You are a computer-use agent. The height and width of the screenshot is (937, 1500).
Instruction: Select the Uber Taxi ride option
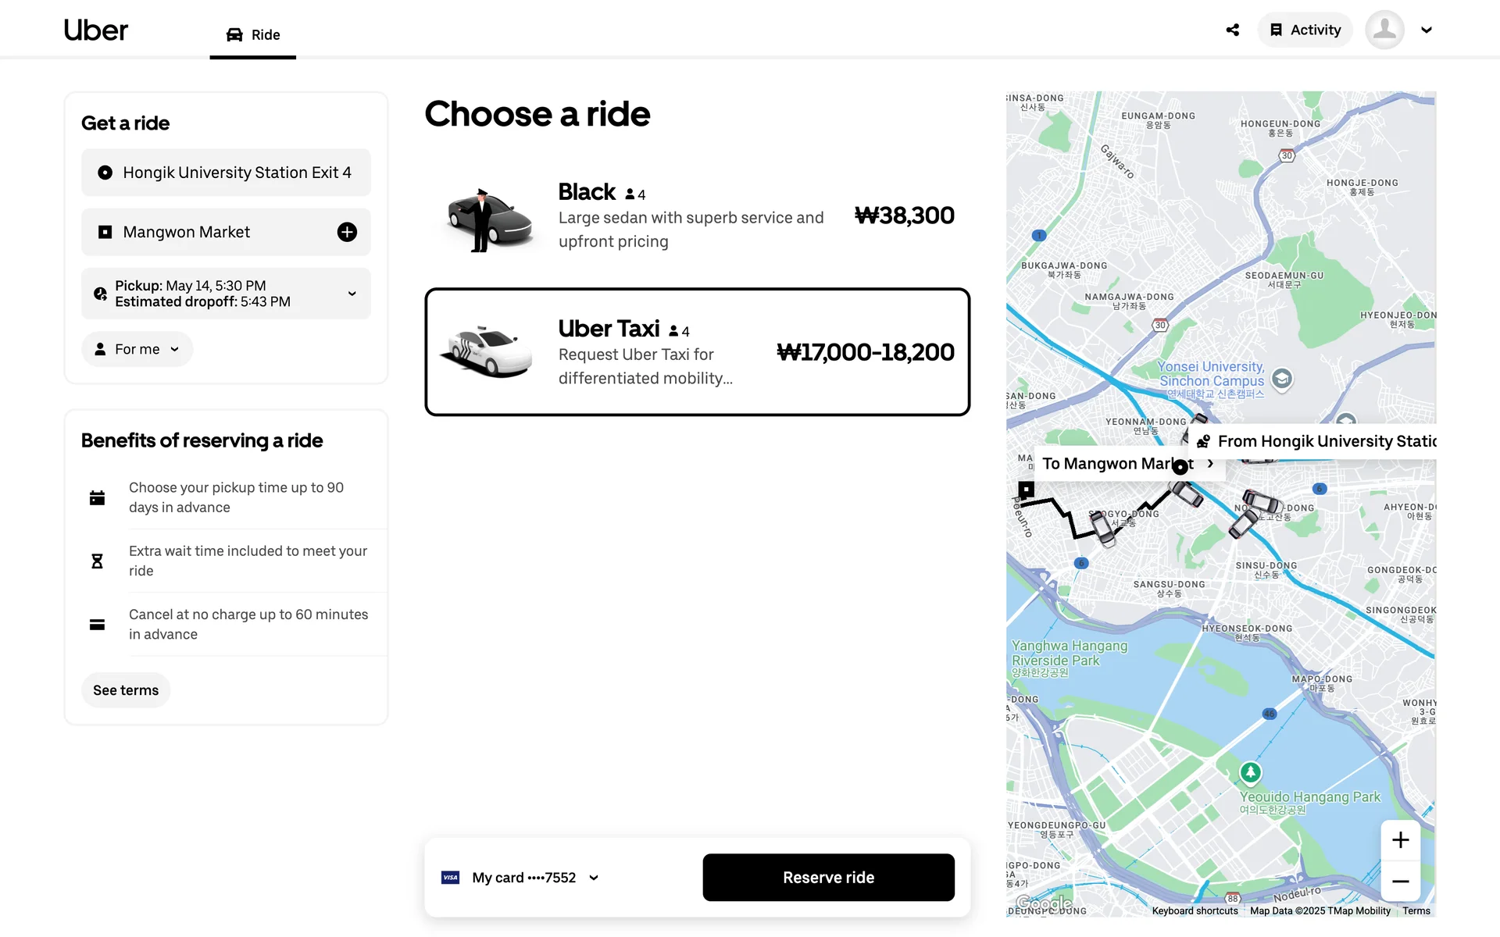pyautogui.click(x=697, y=352)
